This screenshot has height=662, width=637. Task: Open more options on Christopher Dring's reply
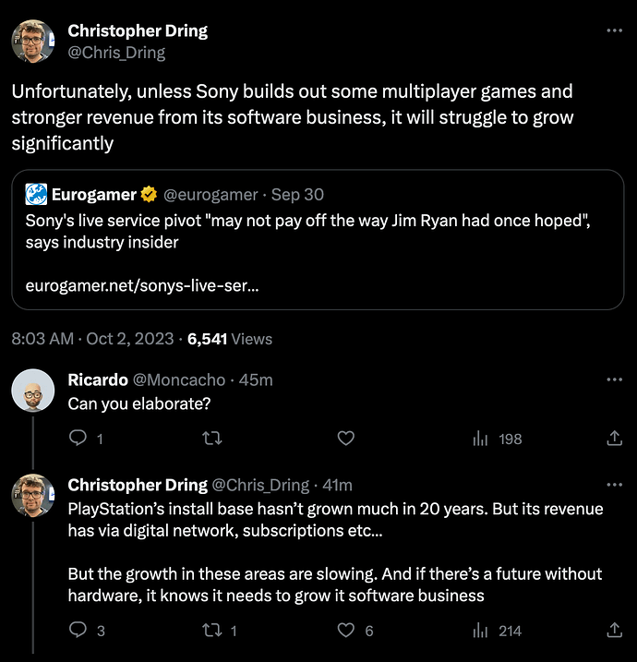(x=614, y=484)
